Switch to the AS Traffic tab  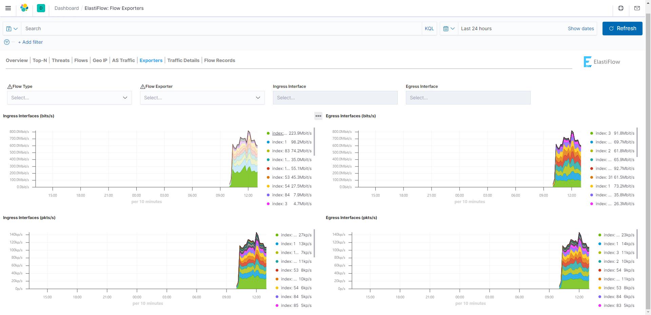click(123, 60)
